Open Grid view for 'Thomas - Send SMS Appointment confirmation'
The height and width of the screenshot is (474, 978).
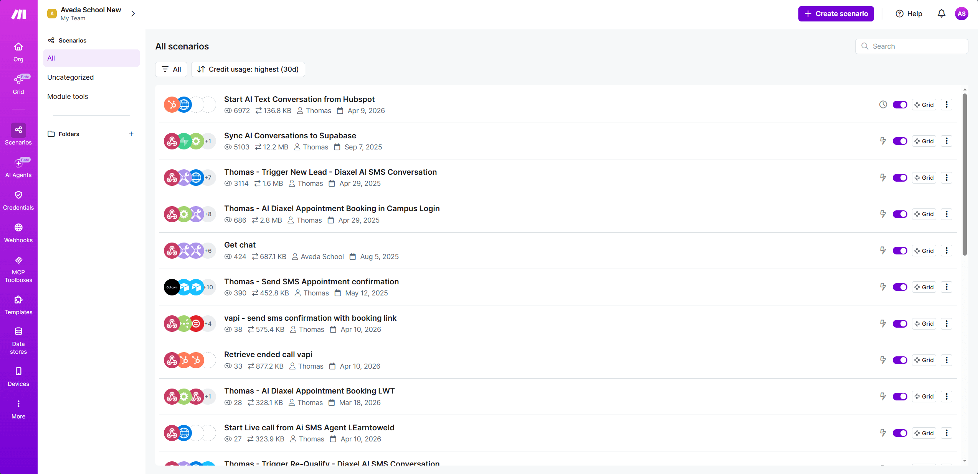click(924, 287)
